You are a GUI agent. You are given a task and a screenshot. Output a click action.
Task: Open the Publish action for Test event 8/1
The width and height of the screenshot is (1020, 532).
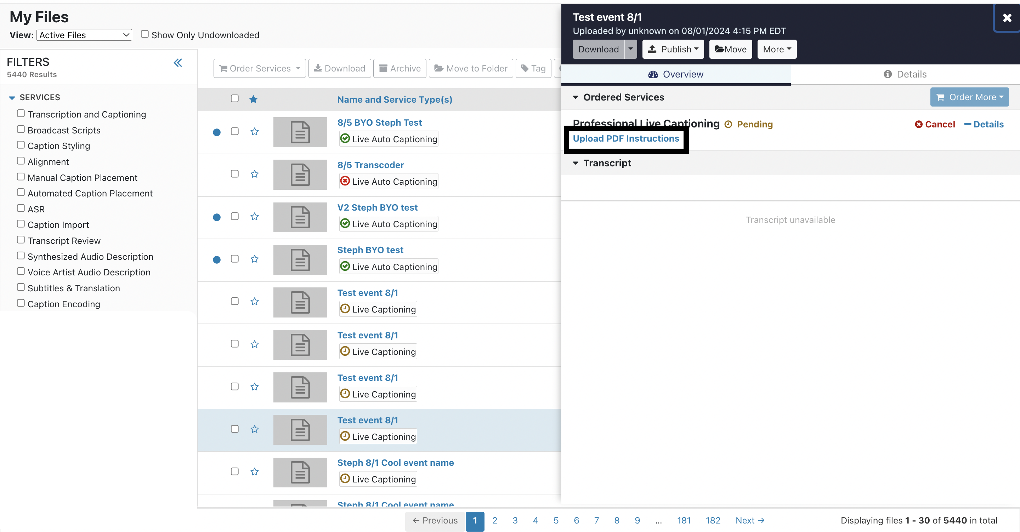pyautogui.click(x=673, y=49)
